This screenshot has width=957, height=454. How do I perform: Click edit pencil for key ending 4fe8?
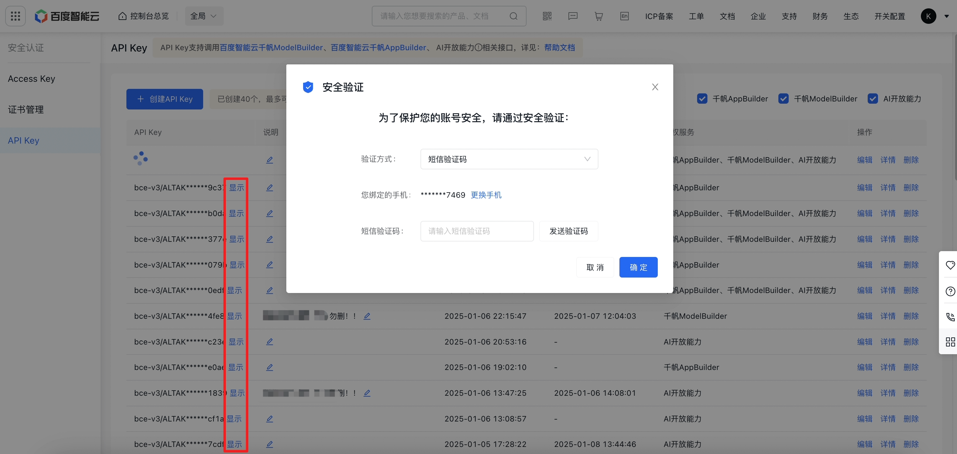(x=367, y=316)
